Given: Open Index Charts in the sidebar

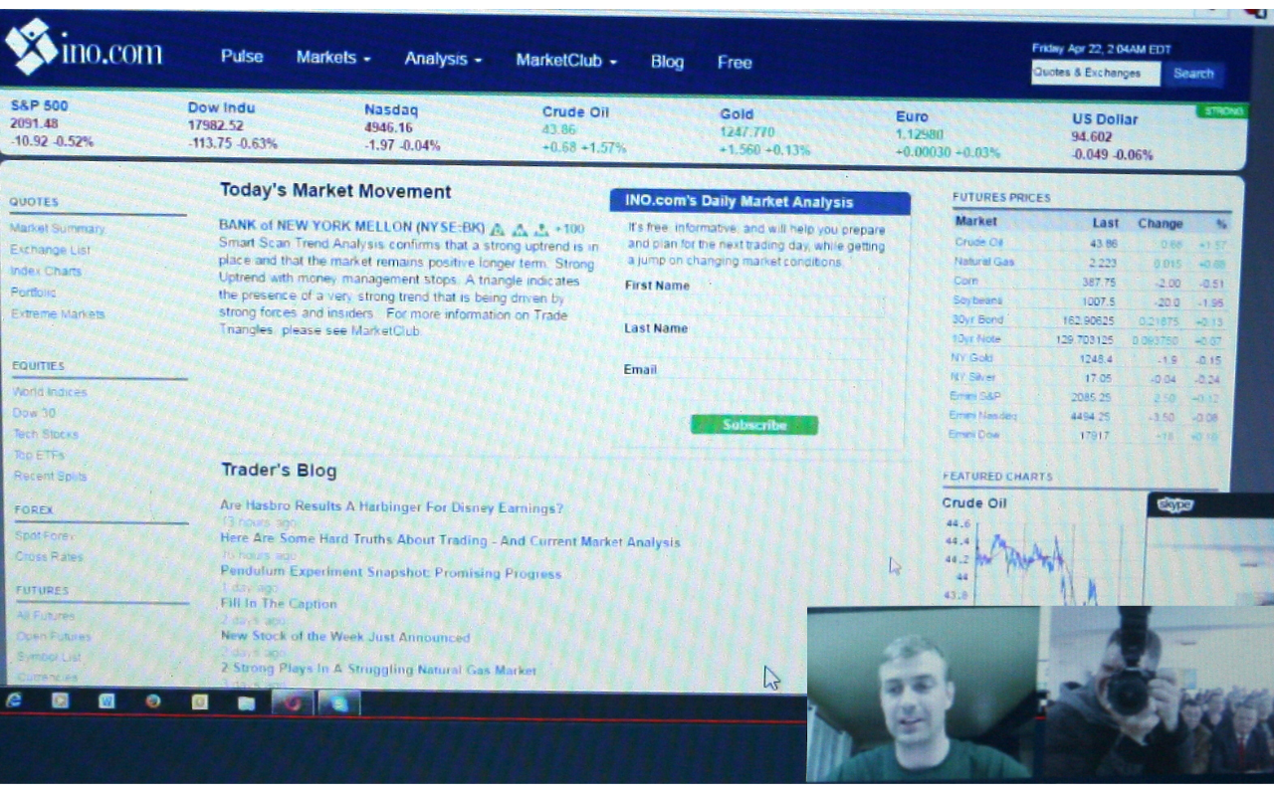Looking at the screenshot, I should (x=46, y=271).
